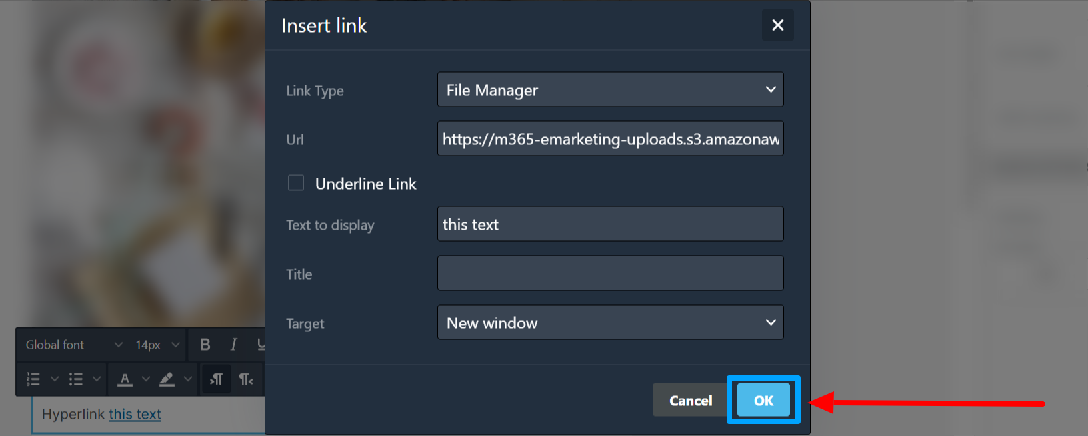Expand the Global font dropdown
The width and height of the screenshot is (1088, 436).
coord(73,345)
